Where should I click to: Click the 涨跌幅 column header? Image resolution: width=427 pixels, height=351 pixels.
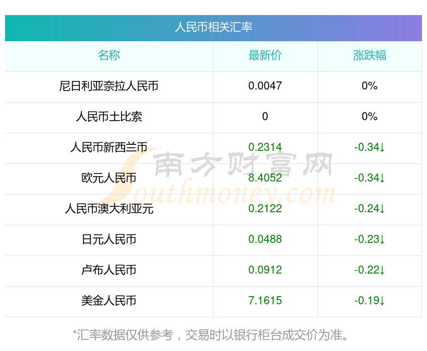(x=370, y=55)
